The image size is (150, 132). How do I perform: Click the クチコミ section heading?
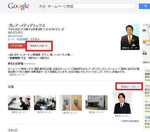pos(13,130)
